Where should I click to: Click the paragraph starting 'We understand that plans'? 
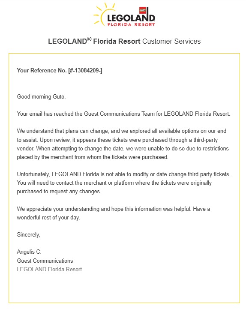point(123,144)
